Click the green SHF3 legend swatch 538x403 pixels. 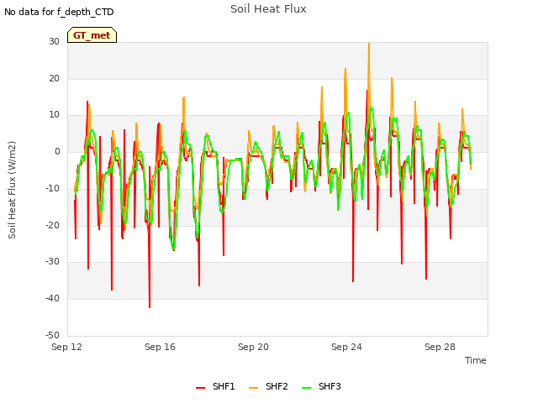306,388
